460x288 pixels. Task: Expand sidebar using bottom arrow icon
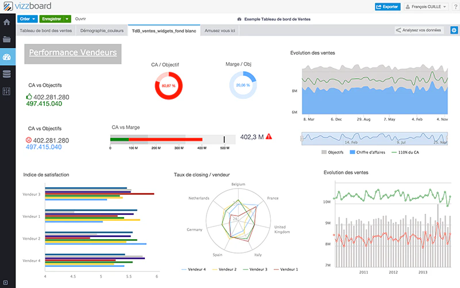click(5, 283)
